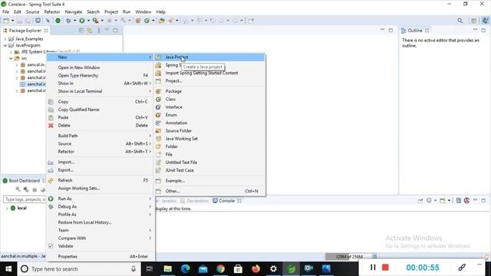491x276 pixels.
Task: Click the Boot Dashboard tag filter field
Action: tap(25, 199)
